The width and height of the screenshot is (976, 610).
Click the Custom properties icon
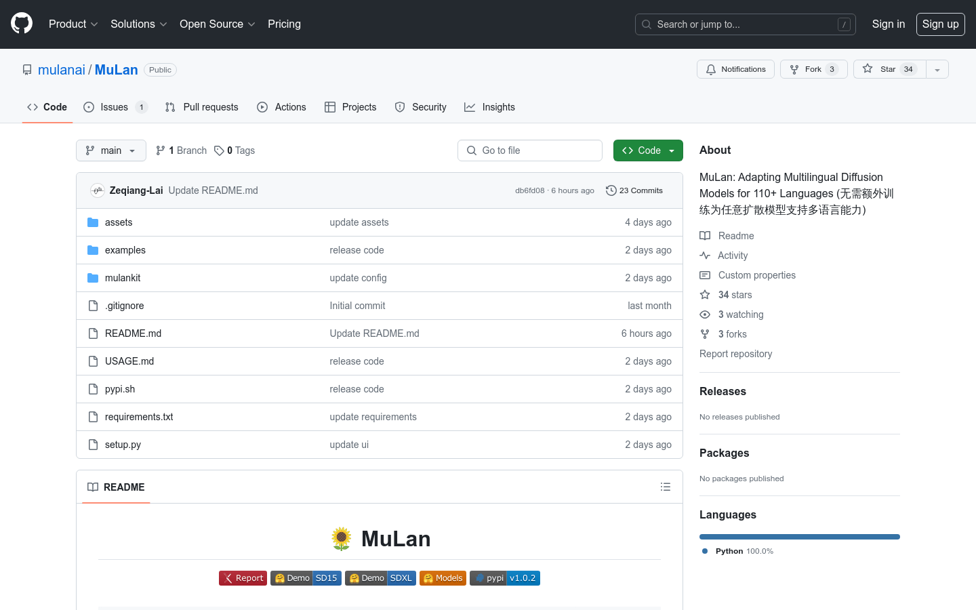pos(705,275)
